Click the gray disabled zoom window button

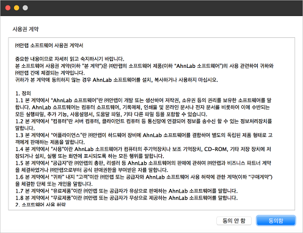click(25, 8)
